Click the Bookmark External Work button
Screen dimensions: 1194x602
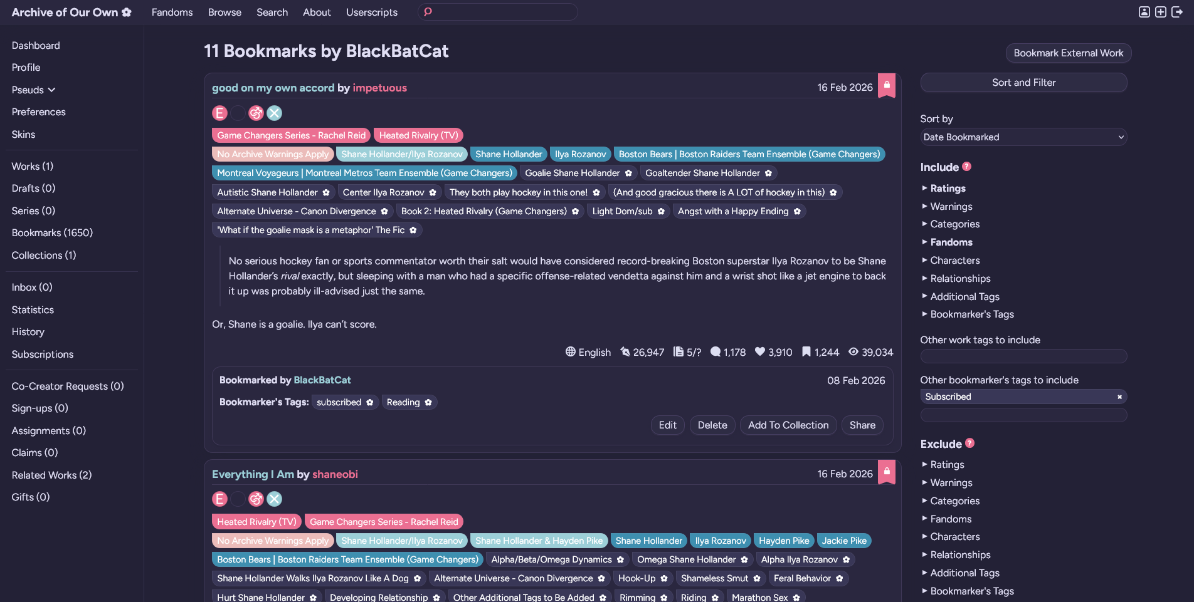tap(1069, 53)
